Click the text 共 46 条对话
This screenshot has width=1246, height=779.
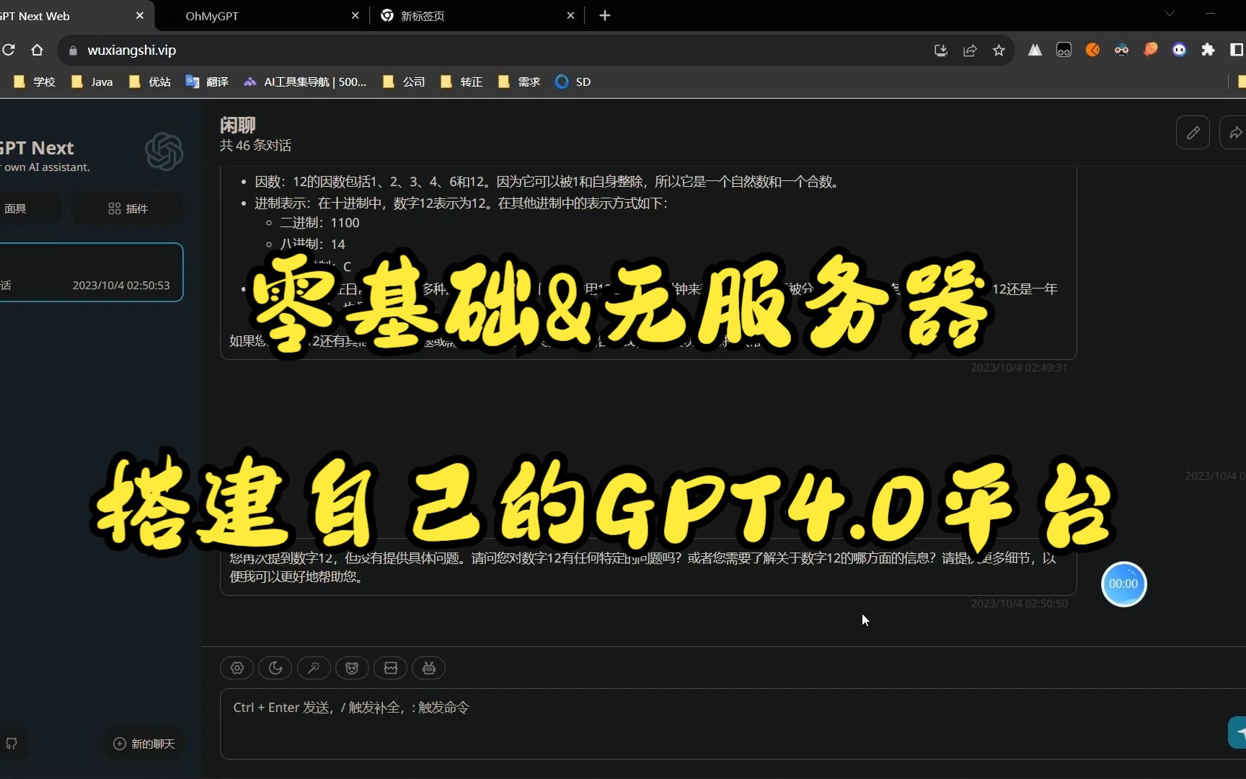pos(255,146)
